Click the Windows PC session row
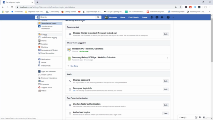Image resolution: width=213 pixels, height=120 pixels. pyautogui.click(x=117, y=50)
